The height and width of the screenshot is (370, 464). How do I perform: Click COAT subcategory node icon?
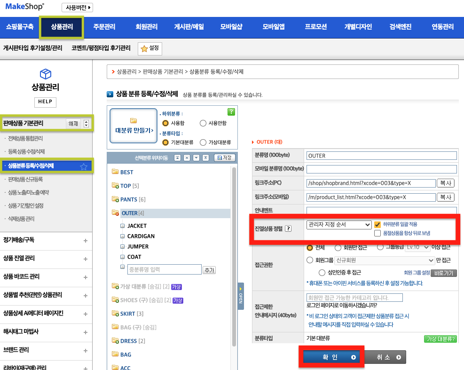coord(123,257)
